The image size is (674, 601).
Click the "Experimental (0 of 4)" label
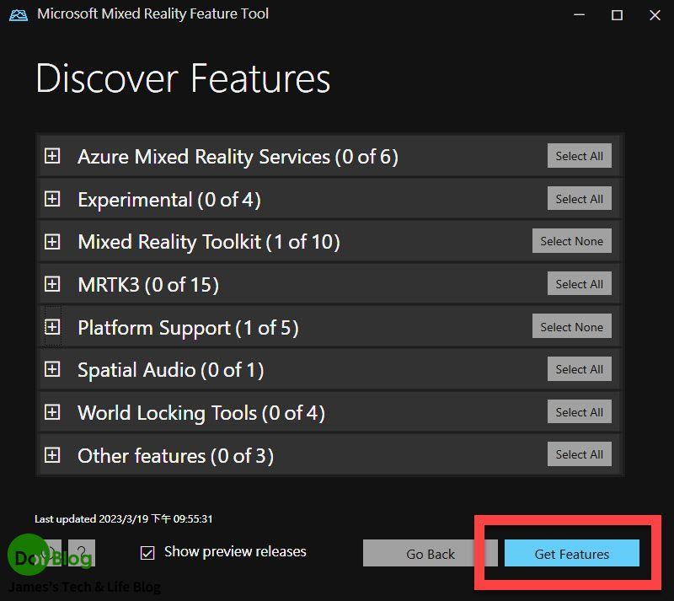click(169, 200)
